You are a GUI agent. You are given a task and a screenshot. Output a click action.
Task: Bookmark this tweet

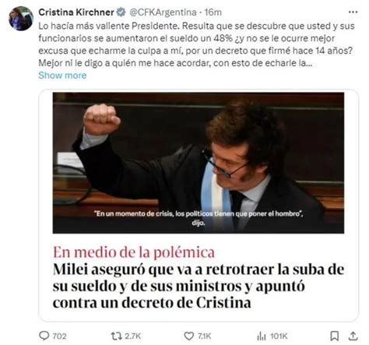tap(335, 336)
